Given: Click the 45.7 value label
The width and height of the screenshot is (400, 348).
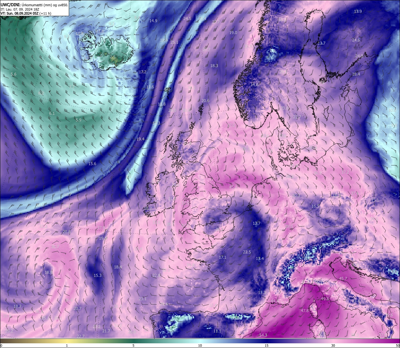Looking at the screenshot, I should click(x=343, y=279).
